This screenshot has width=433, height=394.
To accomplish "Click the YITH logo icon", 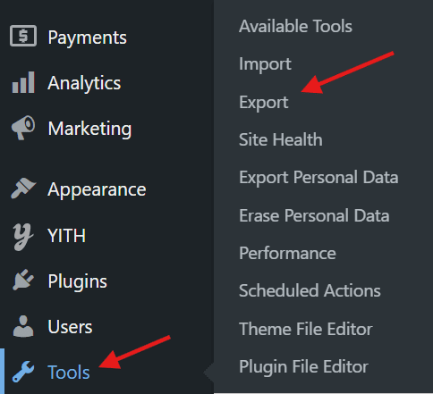I will (x=23, y=237).
